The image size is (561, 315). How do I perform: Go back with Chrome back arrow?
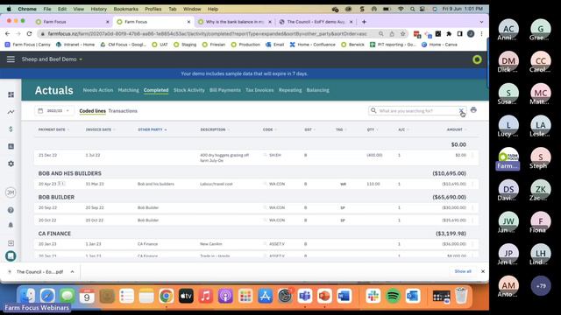(8, 33)
